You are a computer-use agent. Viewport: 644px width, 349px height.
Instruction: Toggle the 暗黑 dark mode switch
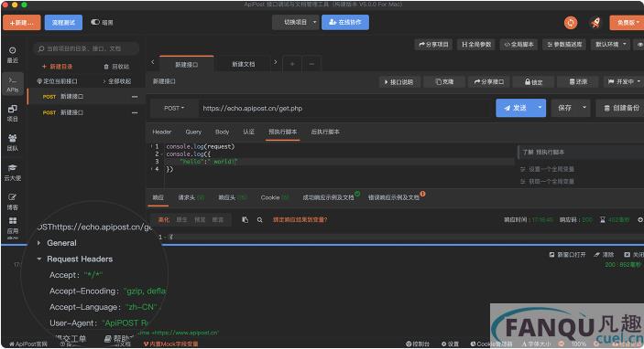point(95,22)
